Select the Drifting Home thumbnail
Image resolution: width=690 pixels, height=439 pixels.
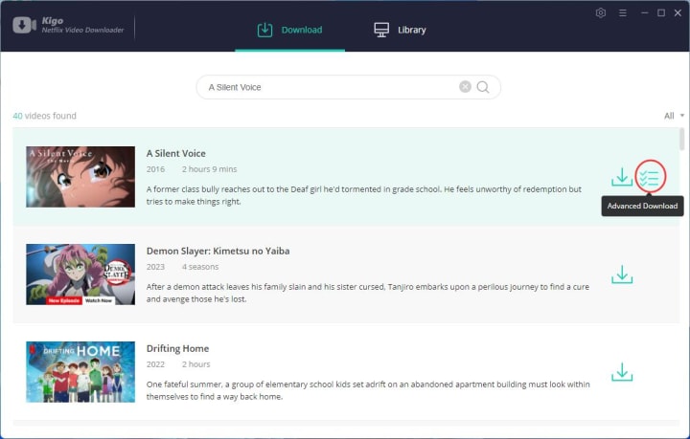click(80, 372)
